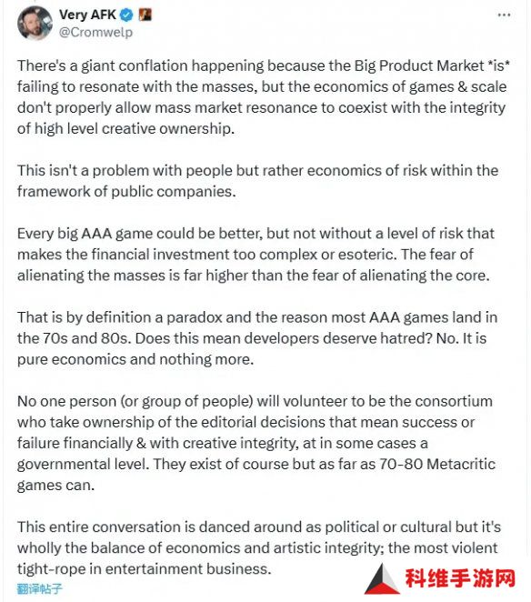The width and height of the screenshot is (531, 602).
Task: Click the blue verified checkmark badge
Action: 126,15
